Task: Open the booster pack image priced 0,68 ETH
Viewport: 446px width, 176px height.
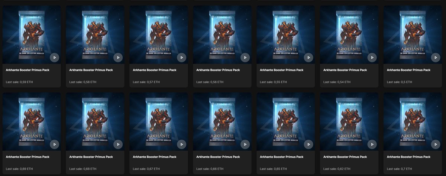Action: [x=95, y=121]
